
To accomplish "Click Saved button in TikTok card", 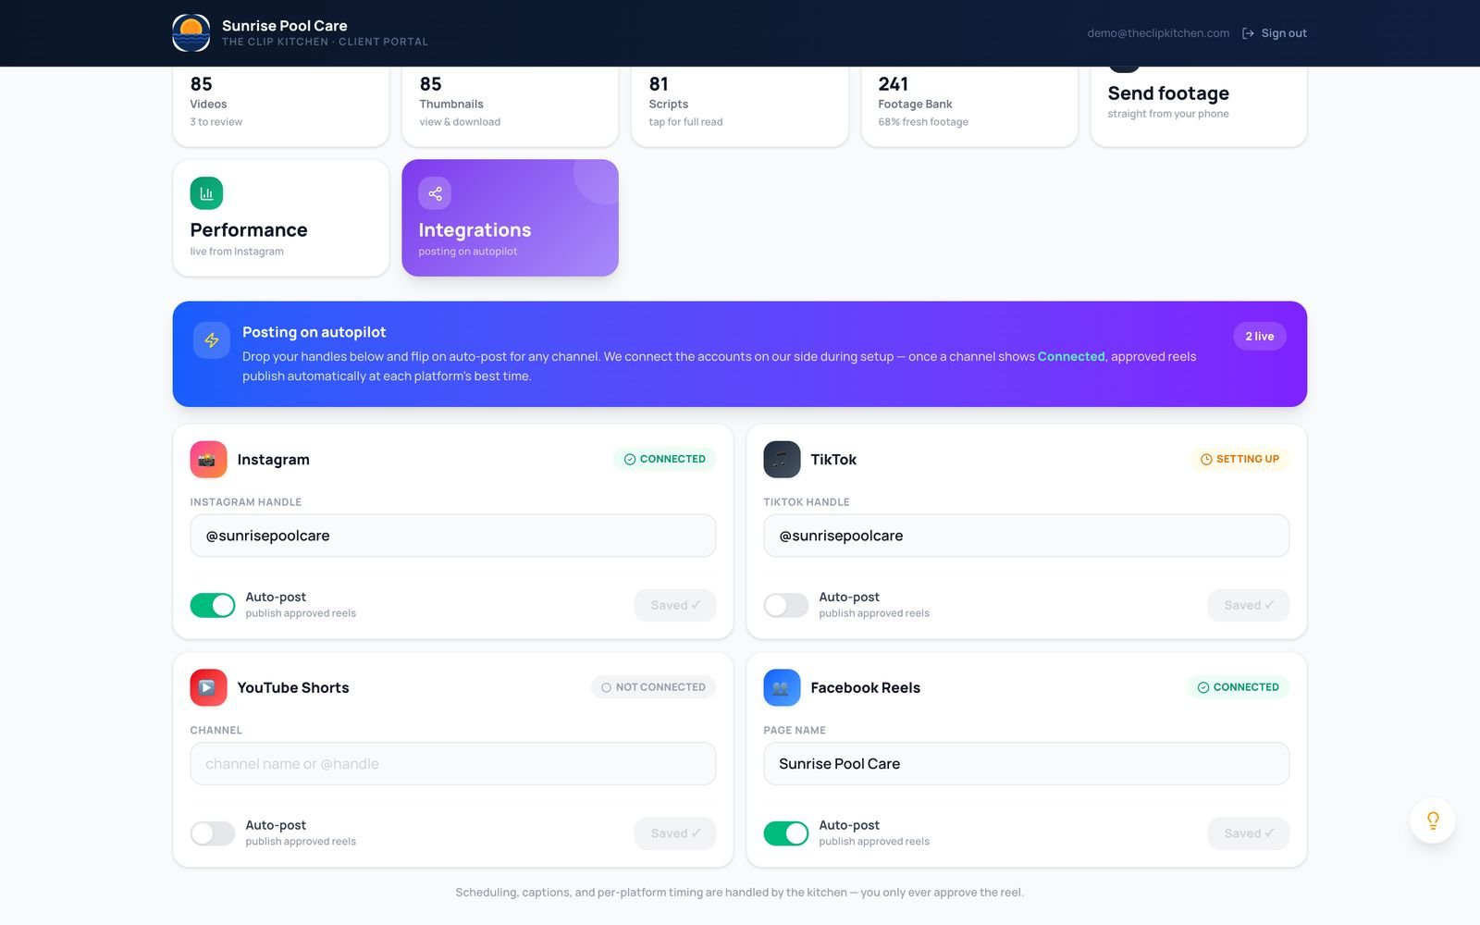I will click(x=1249, y=605).
